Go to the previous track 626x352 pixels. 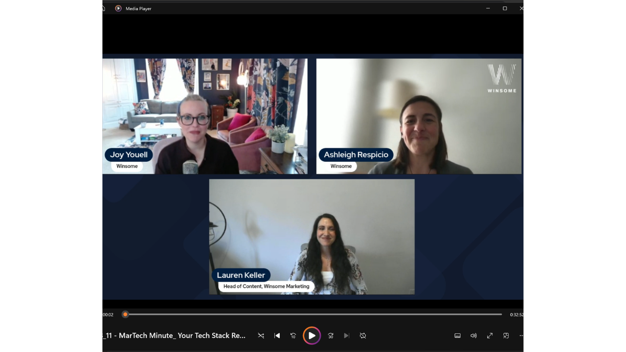click(277, 336)
